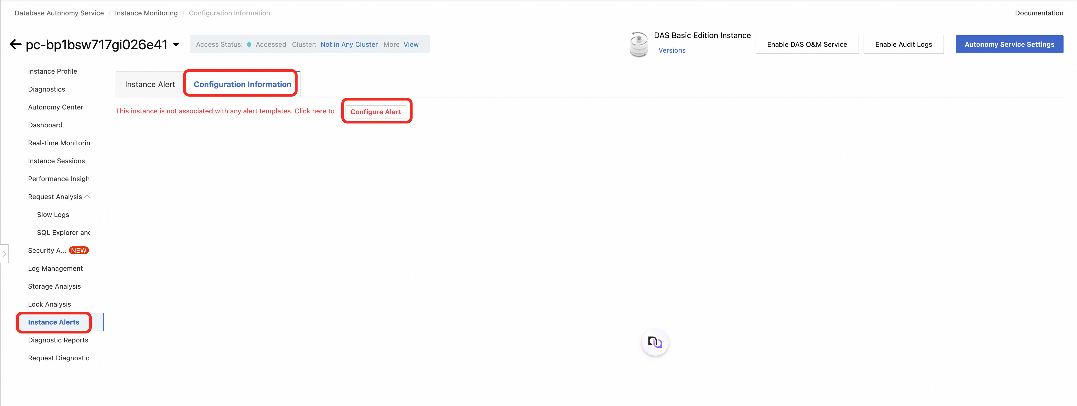Select Slow Logs under Request Analysis
Viewport: 1077px width, 406px height.
(53, 215)
